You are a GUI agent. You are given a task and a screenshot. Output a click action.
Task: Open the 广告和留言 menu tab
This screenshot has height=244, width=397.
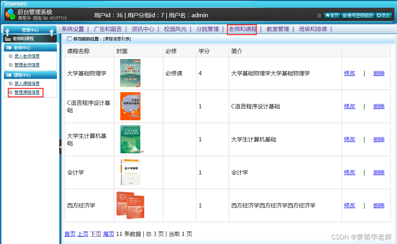click(108, 29)
